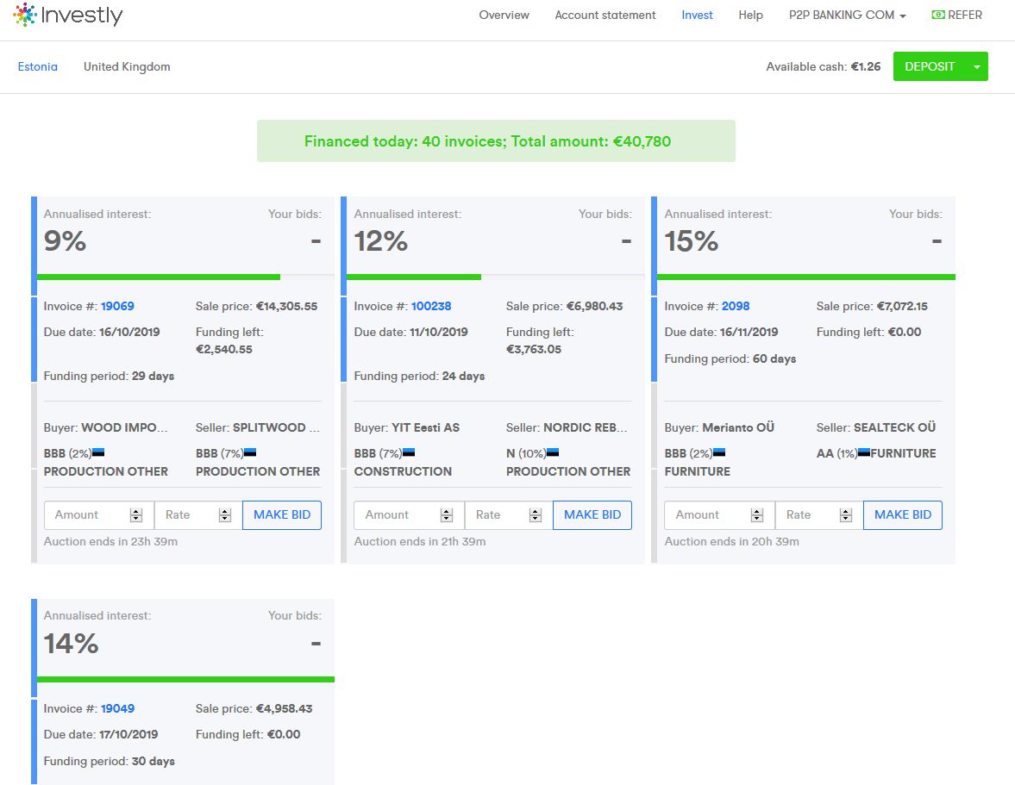Click the green funding progress bar under 14%
The height and width of the screenshot is (785, 1015).
click(x=185, y=679)
